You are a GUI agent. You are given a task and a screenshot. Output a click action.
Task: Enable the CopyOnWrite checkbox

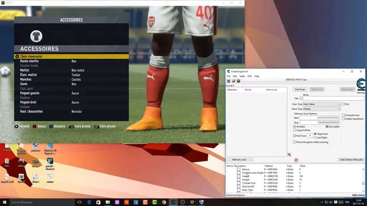tap(295, 130)
